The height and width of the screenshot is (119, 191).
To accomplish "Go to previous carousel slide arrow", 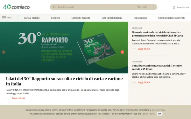I will [x=4, y=52].
